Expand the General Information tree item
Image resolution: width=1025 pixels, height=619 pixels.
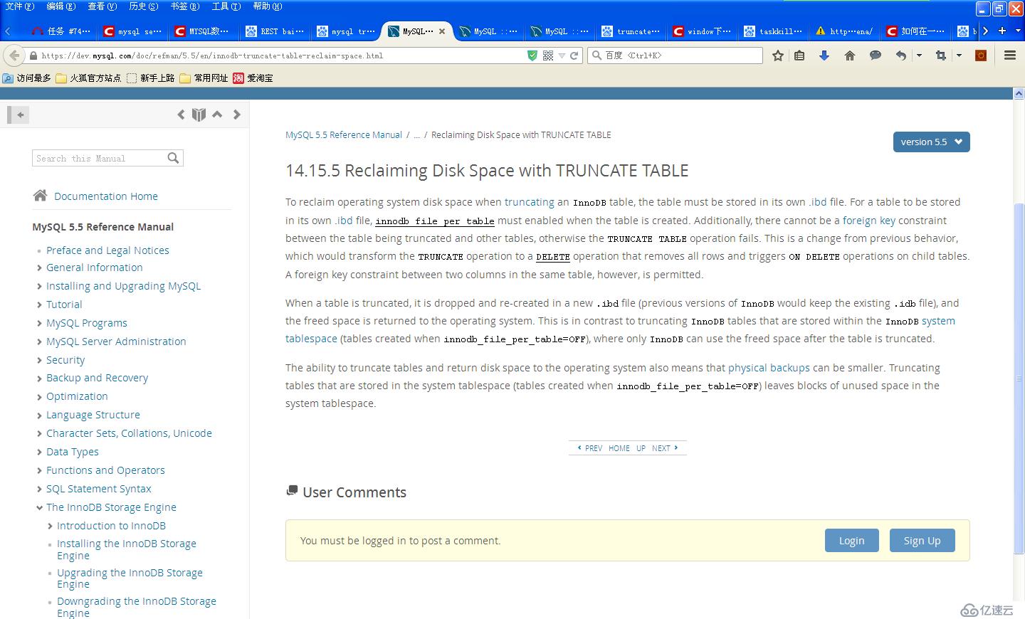point(39,268)
